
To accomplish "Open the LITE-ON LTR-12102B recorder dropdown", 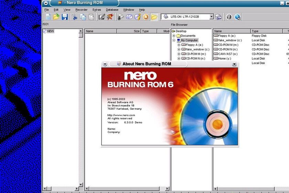I will coord(212,17).
